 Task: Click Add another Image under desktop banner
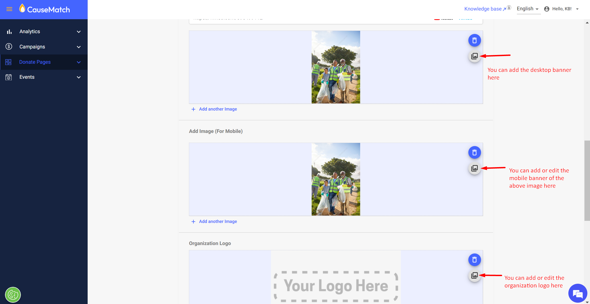(218, 109)
